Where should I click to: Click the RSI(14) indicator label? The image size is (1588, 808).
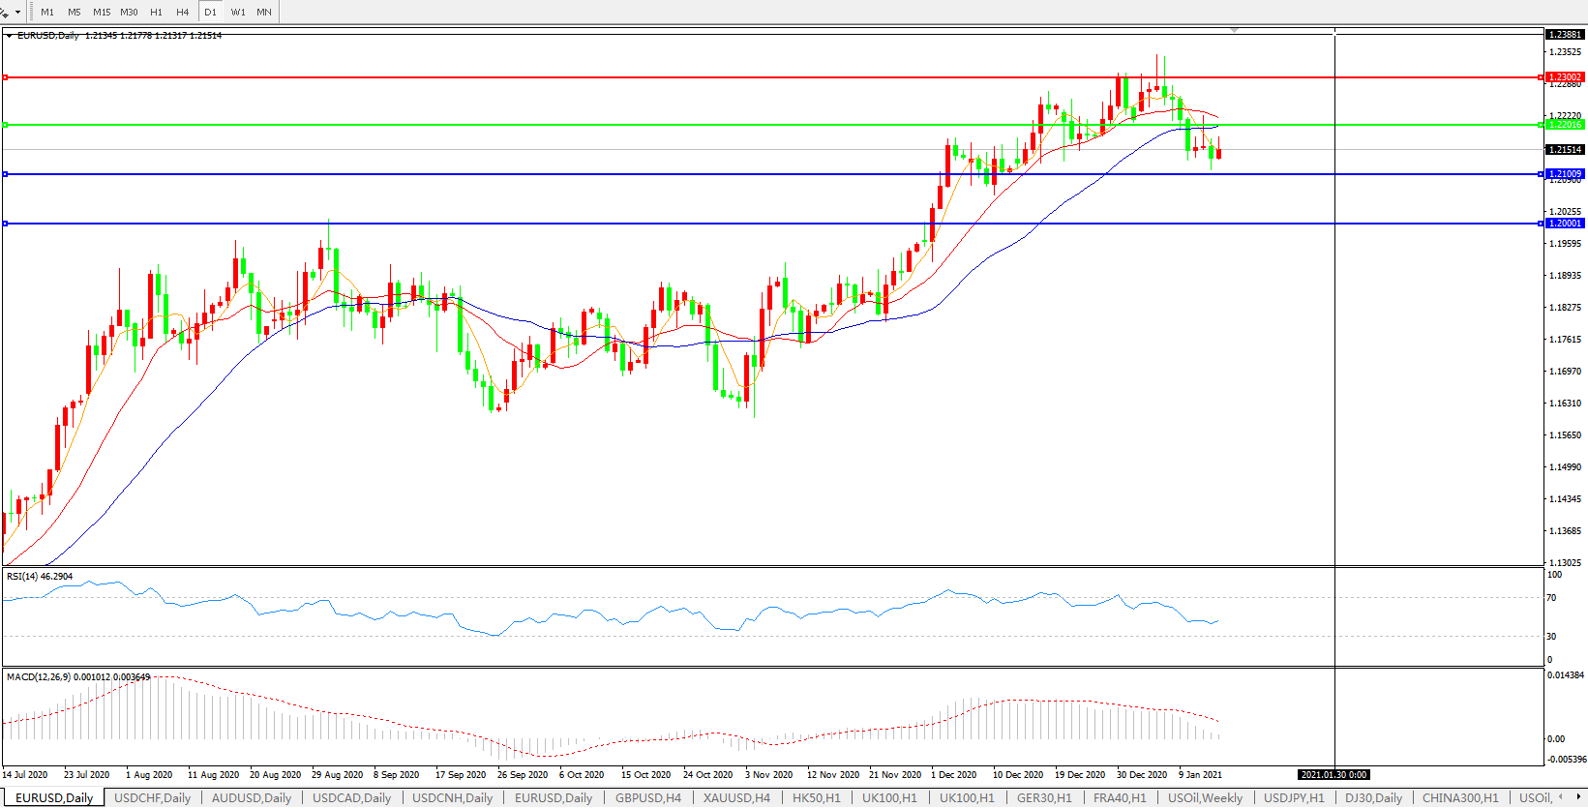pyautogui.click(x=39, y=577)
